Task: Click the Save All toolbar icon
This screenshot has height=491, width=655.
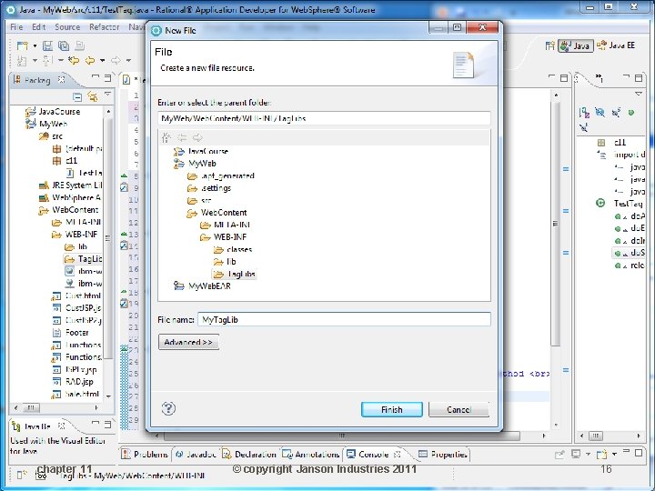Action: [x=64, y=45]
